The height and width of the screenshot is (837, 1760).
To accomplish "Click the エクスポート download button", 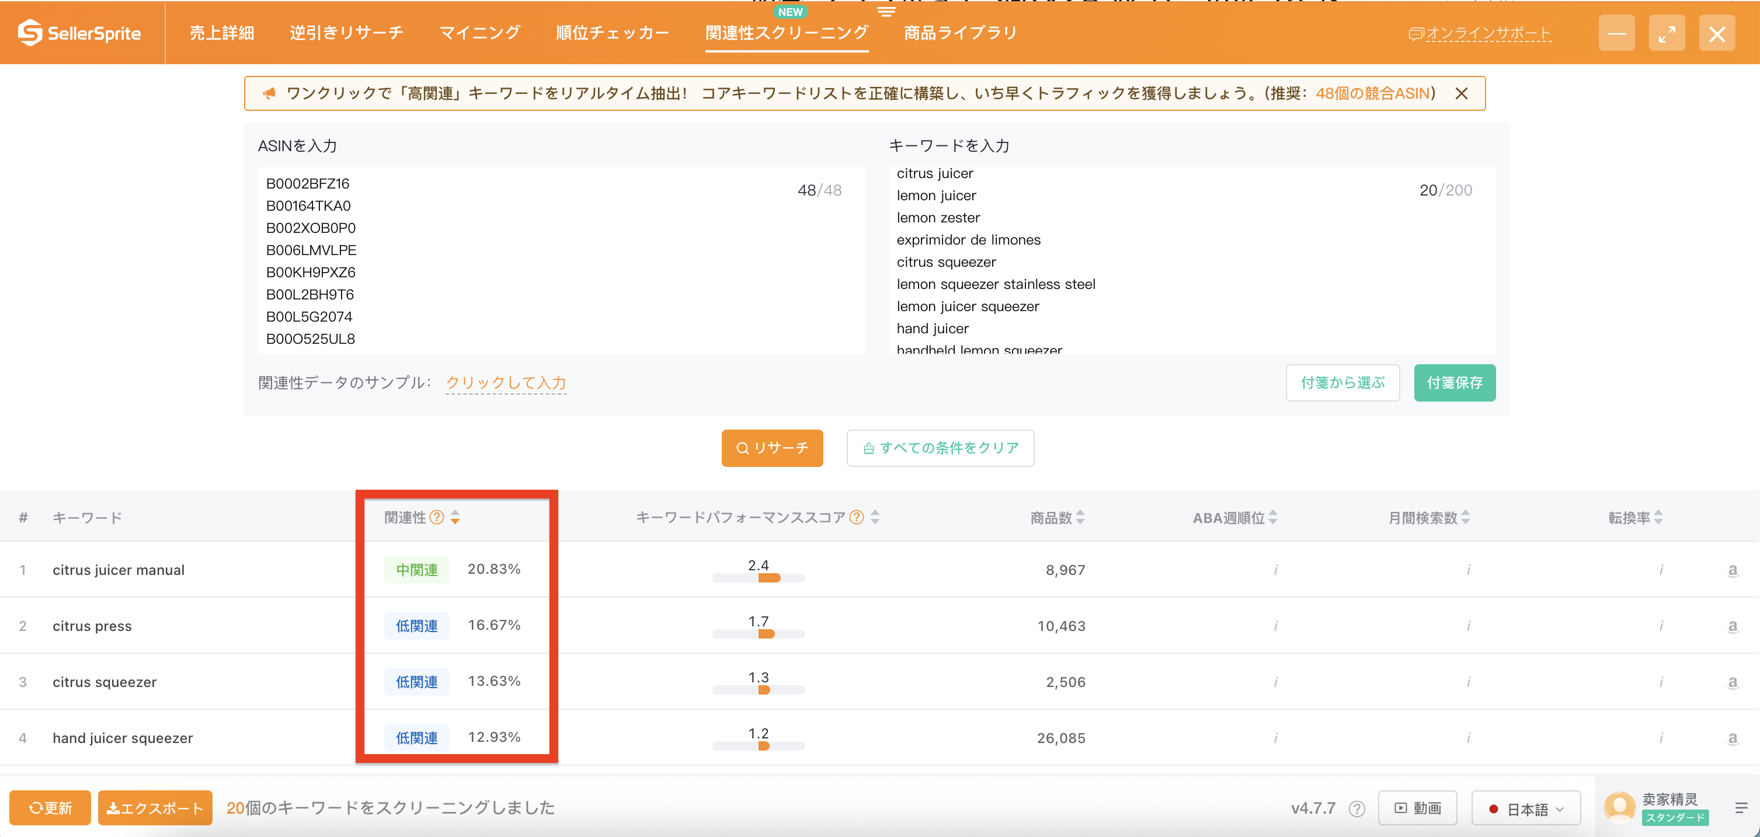I will (155, 808).
